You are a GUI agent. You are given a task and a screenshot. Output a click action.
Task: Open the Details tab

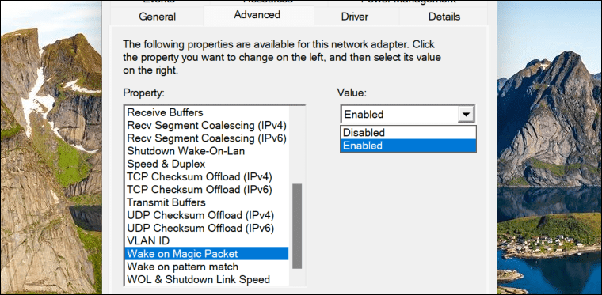pyautogui.click(x=444, y=17)
